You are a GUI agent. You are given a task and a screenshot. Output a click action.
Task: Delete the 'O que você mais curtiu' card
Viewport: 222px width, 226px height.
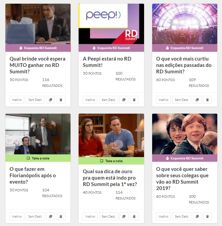(x=207, y=100)
